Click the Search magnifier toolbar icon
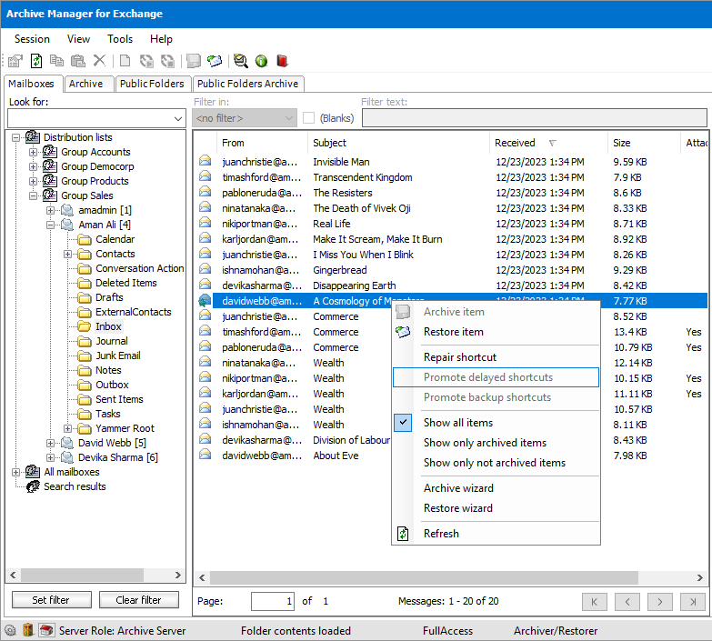This screenshot has width=712, height=641. click(x=241, y=61)
